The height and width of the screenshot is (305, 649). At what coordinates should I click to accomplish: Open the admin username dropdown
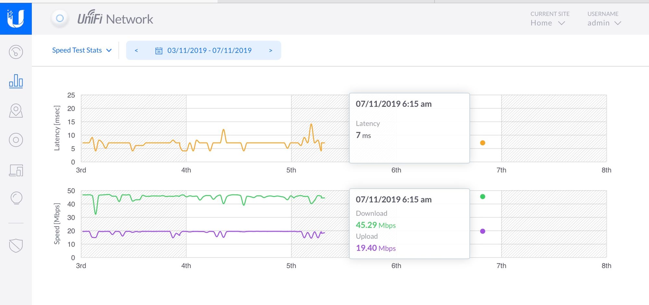point(604,23)
